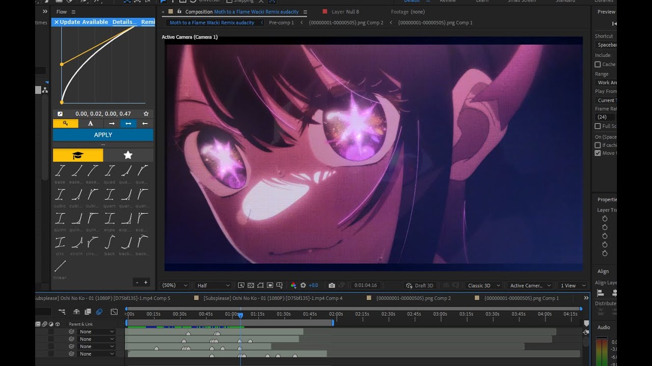652x366 pixels.
Task: Open the '1 View' layout dropdown
Action: click(573, 286)
